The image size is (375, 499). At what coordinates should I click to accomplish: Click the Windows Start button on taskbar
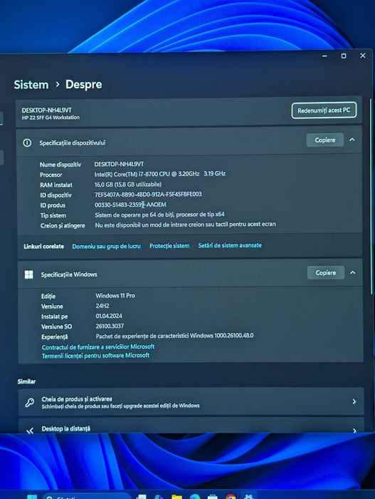32,497
